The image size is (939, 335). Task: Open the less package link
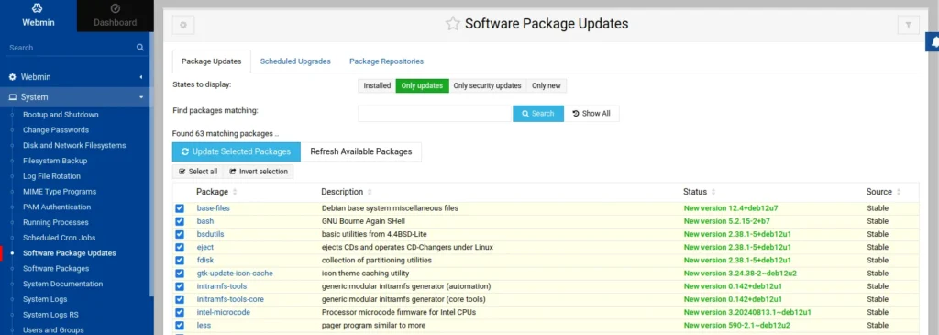tap(204, 326)
